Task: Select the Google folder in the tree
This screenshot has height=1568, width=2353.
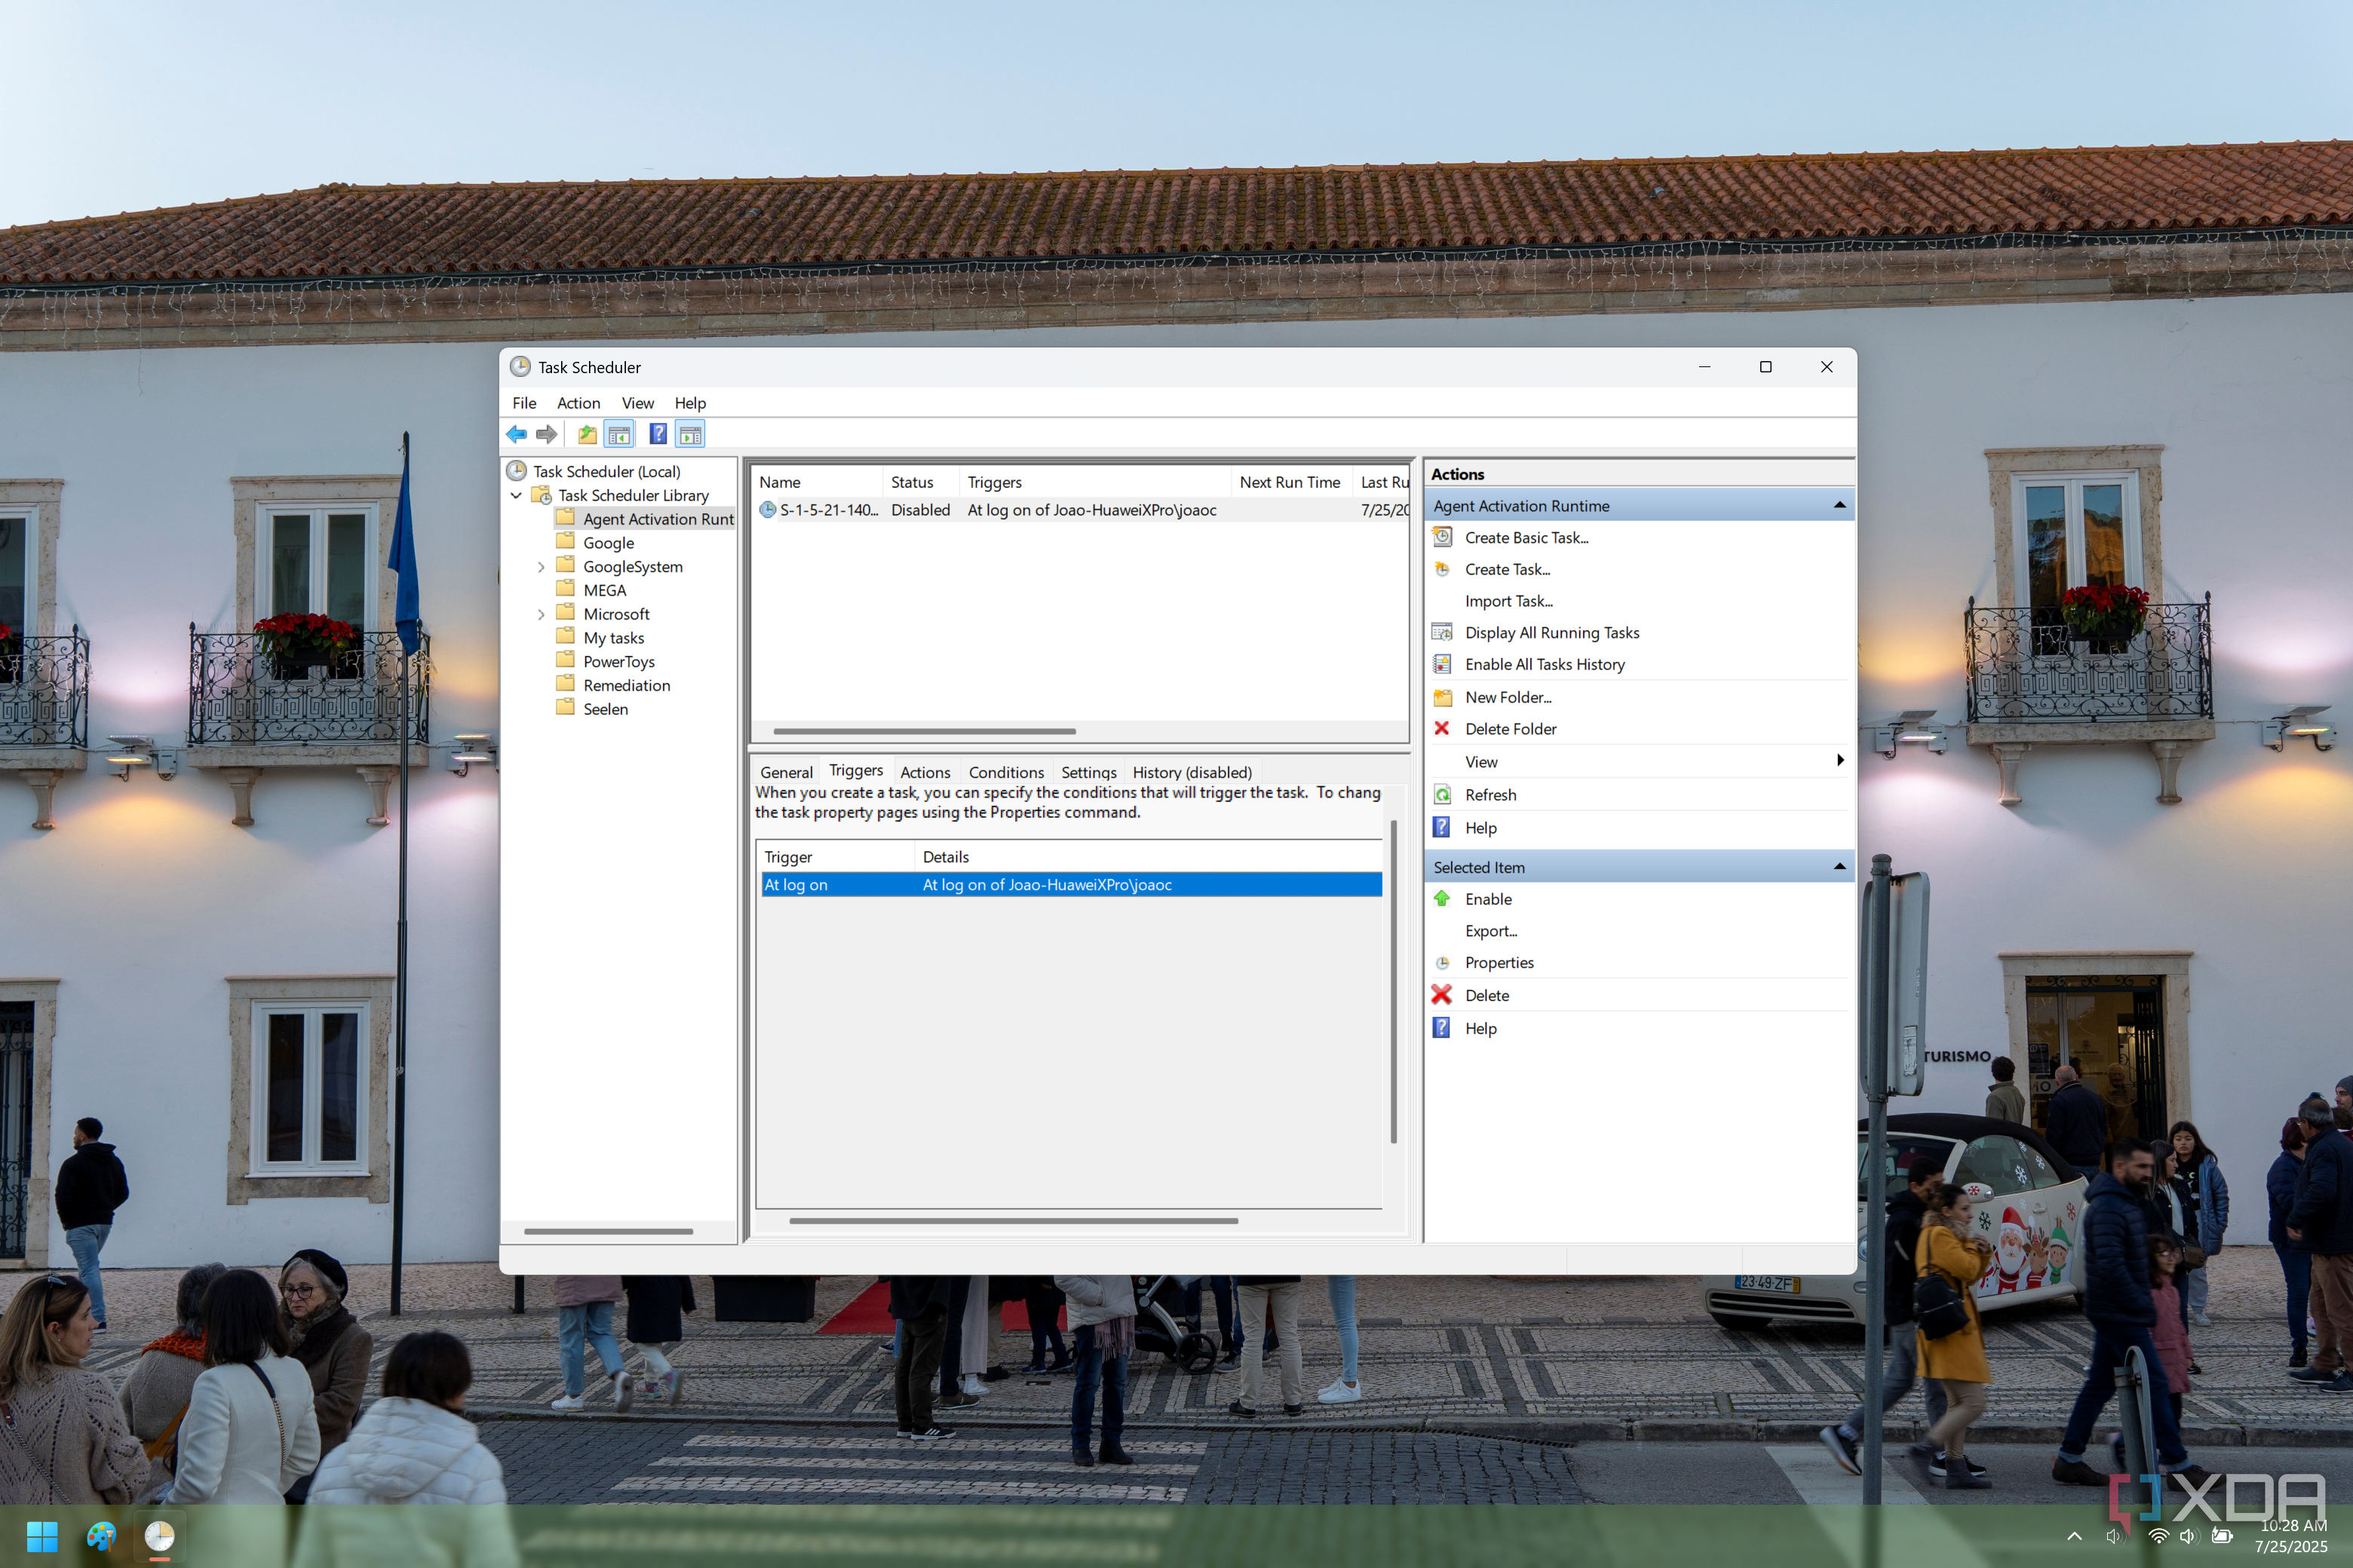Action: (x=609, y=543)
